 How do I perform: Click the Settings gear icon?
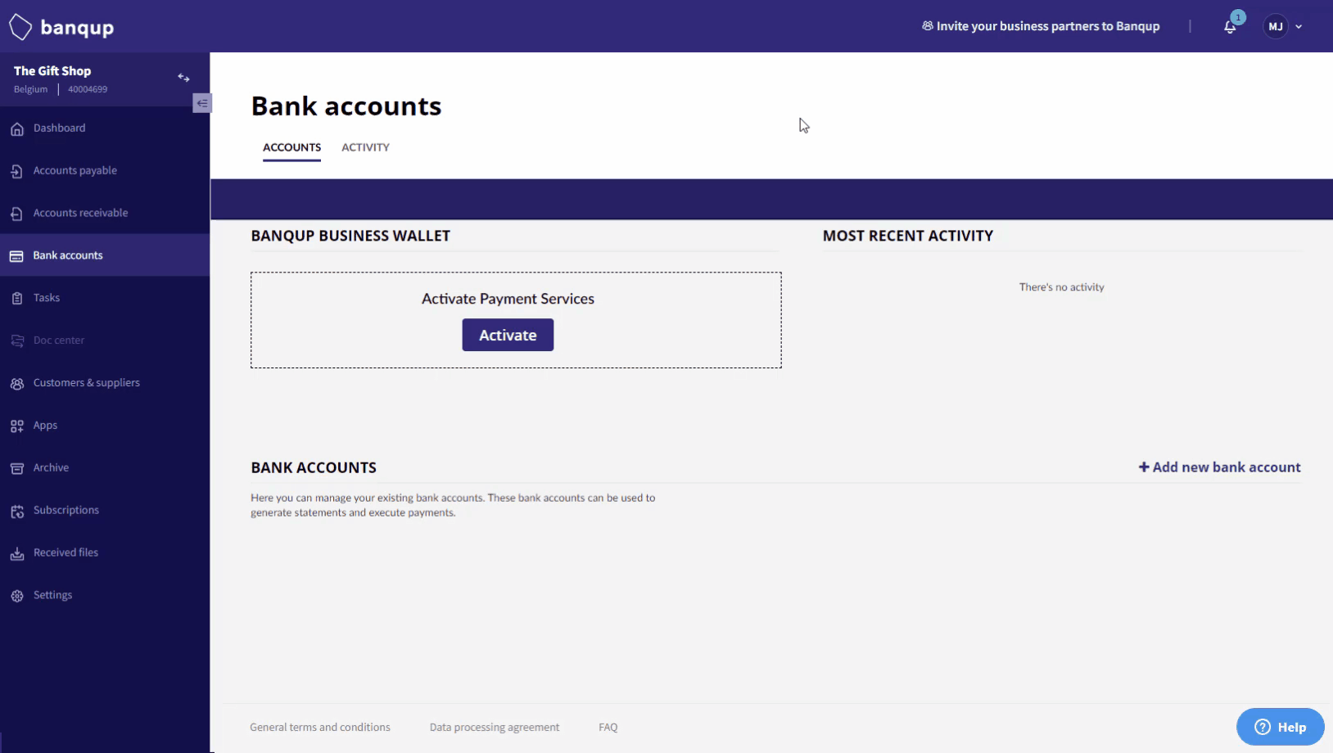tap(17, 596)
